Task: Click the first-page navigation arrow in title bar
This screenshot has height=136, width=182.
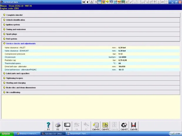Action: pos(84,2)
